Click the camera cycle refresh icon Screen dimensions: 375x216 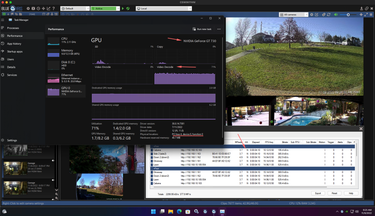tap(328, 15)
